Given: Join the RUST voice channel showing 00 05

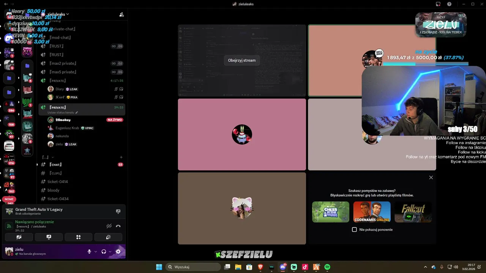Looking at the screenshot, I should tap(82, 46).
